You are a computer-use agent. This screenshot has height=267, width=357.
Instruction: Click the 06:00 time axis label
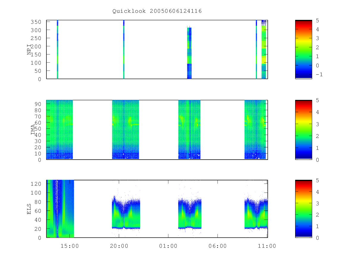(x=217, y=246)
